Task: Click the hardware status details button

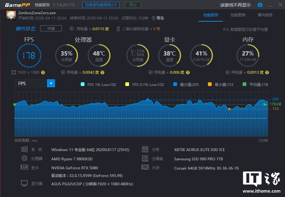Action: pos(51,29)
